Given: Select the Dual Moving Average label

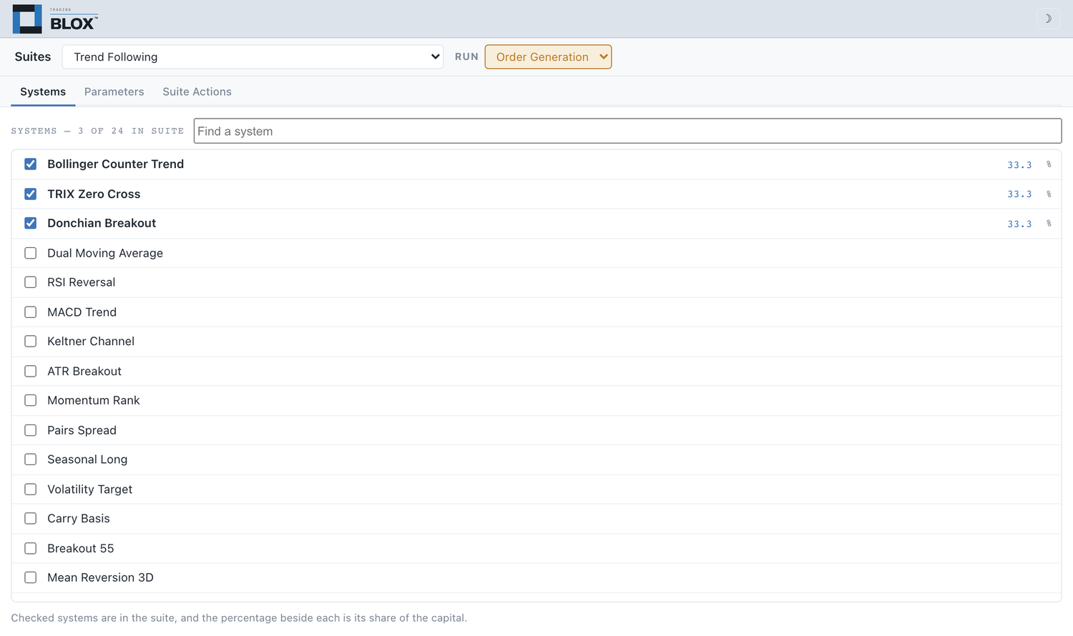Looking at the screenshot, I should point(105,253).
